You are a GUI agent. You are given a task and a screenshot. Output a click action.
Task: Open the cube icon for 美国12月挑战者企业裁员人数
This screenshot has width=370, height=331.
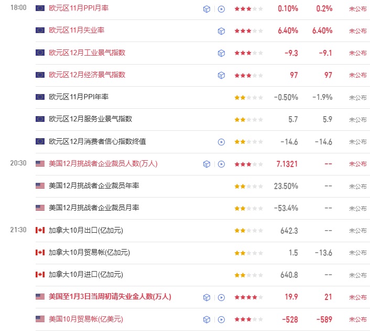207,164
